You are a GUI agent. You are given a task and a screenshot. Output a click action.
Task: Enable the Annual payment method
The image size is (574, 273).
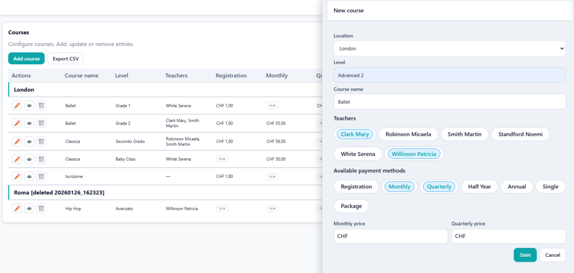click(517, 186)
